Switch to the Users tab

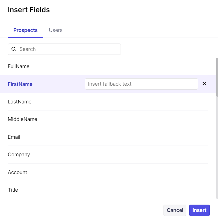click(x=56, y=30)
